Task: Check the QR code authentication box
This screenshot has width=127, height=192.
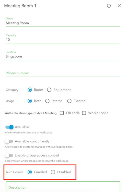Action: tap(62, 113)
